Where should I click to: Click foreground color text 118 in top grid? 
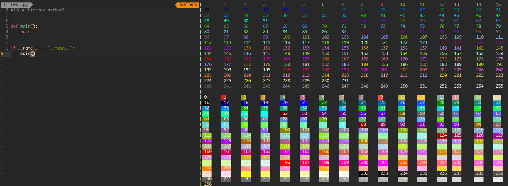pos(325,42)
